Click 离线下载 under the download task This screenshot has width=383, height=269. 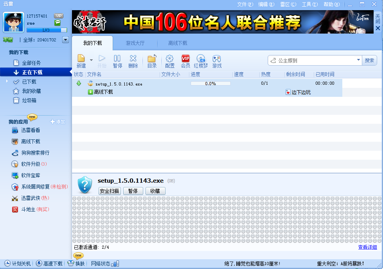(101, 92)
